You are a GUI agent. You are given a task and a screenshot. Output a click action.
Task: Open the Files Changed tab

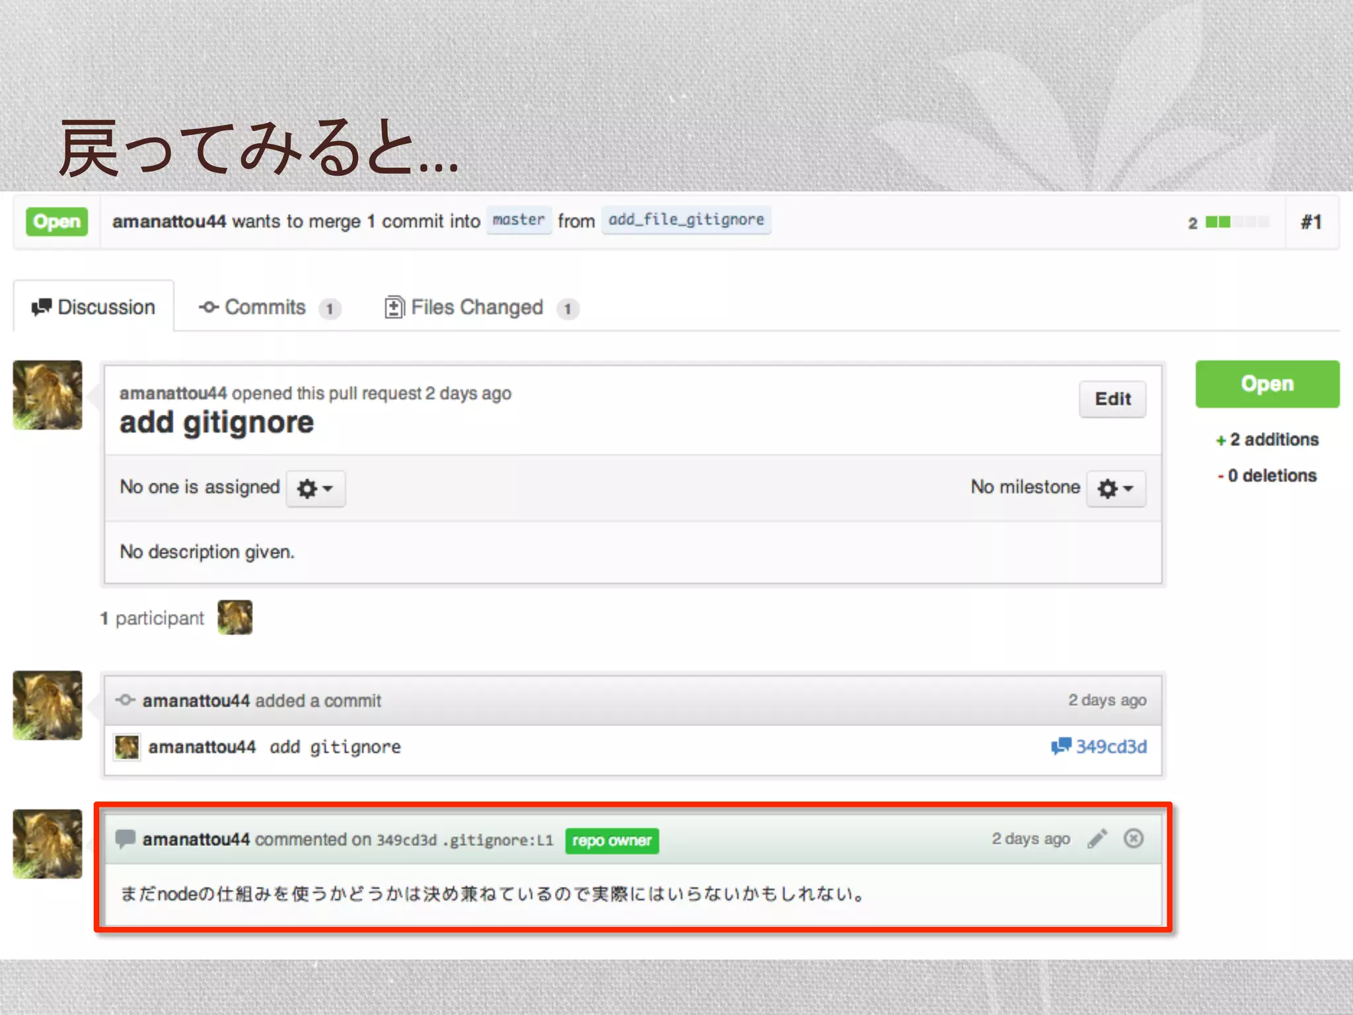tap(476, 307)
